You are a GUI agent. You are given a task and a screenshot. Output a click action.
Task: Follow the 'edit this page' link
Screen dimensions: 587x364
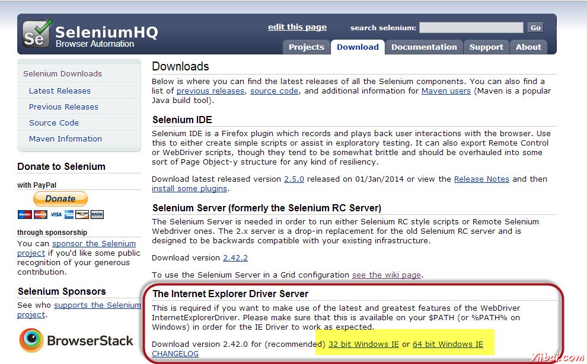click(x=297, y=27)
